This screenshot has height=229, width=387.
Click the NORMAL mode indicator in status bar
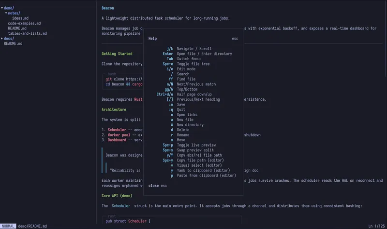pyautogui.click(x=8, y=226)
